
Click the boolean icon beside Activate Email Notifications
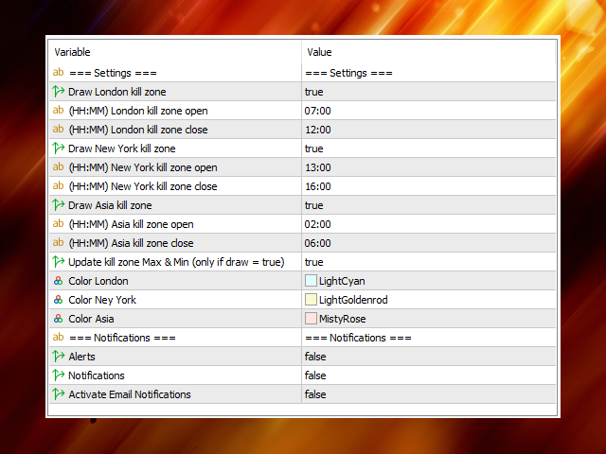click(58, 394)
